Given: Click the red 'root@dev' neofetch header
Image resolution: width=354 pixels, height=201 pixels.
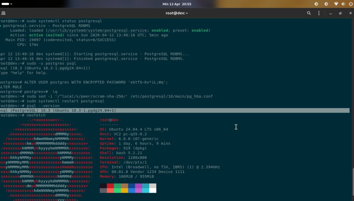Looking at the screenshot, I should click(109, 120).
